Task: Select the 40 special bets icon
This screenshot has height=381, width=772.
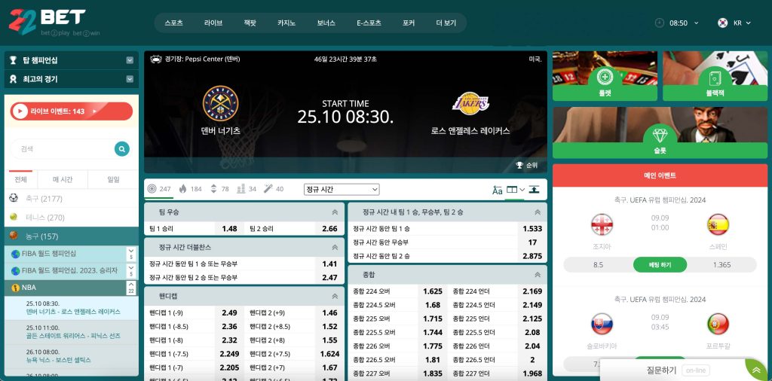Action: [268, 189]
